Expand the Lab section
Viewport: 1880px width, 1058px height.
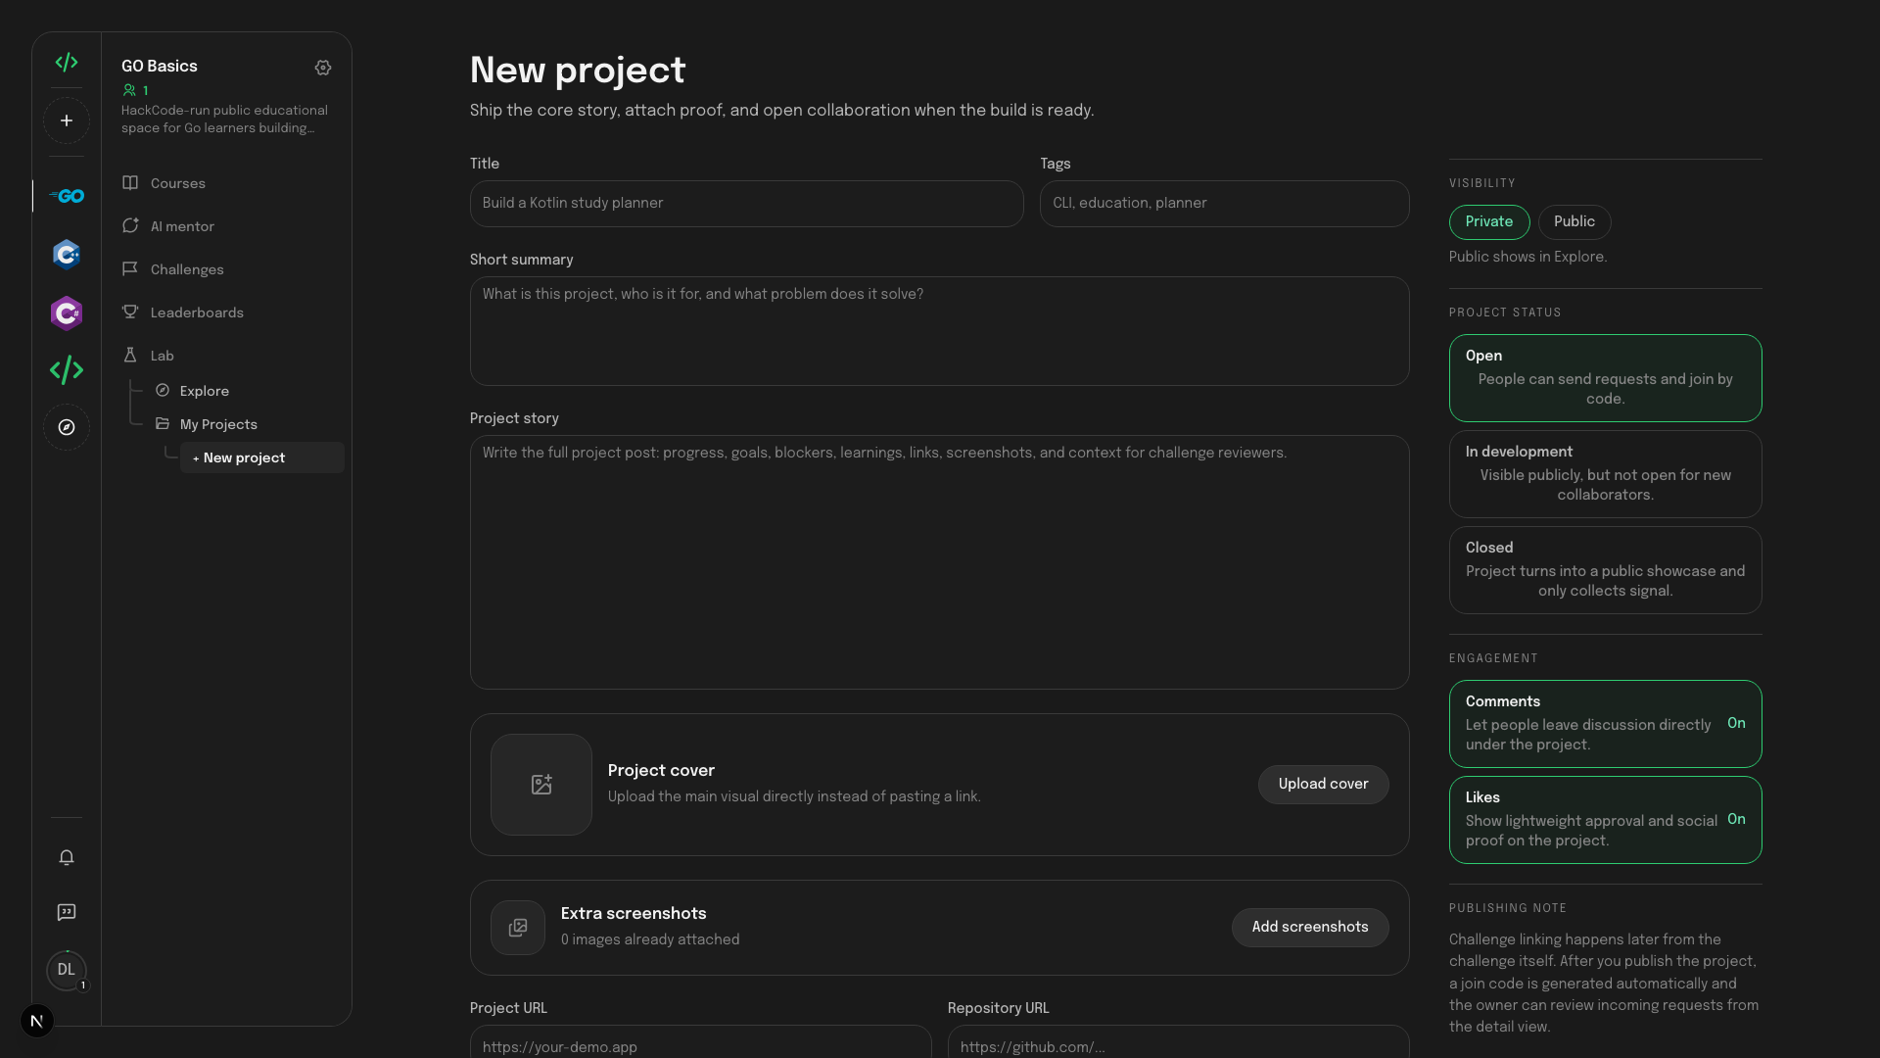pos(162,356)
